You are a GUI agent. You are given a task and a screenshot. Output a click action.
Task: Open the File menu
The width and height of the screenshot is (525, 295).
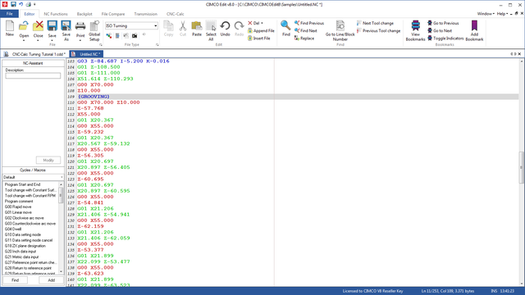(9, 14)
